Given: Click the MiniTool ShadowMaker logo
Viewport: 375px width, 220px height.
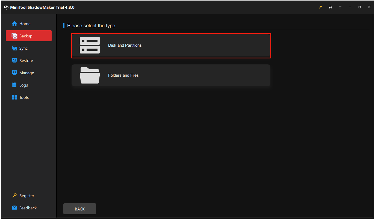Looking at the screenshot, I should 6,7.
